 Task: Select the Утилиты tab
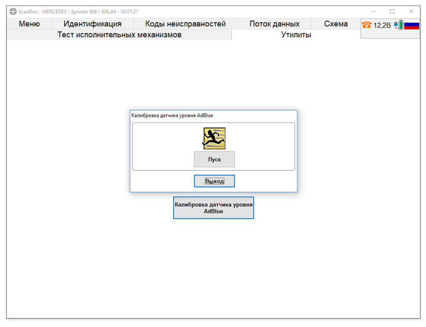[296, 35]
